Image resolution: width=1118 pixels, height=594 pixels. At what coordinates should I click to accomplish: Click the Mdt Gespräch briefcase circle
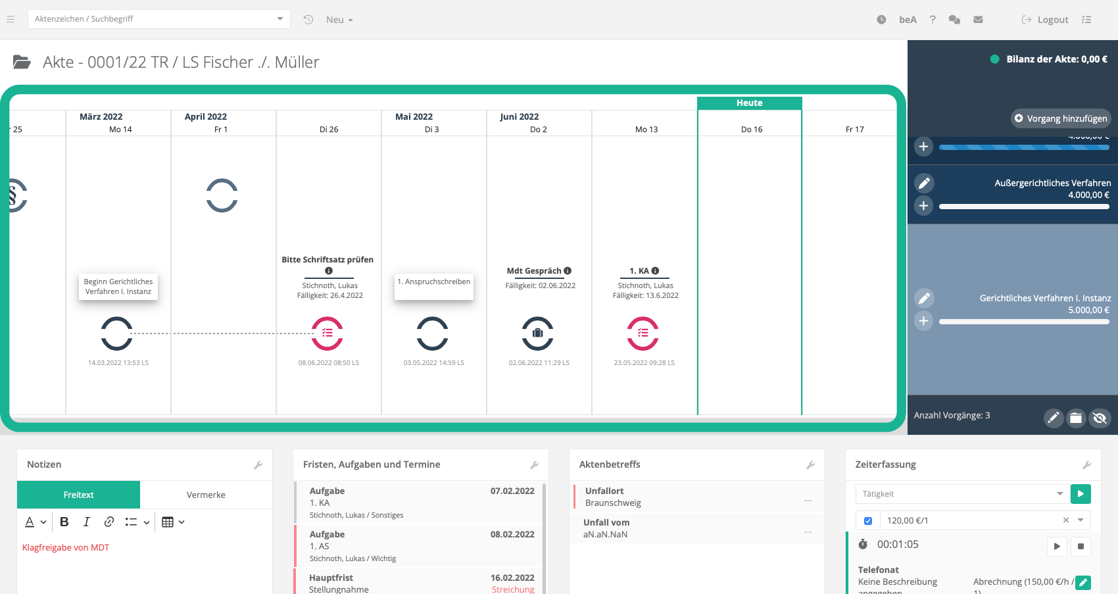pyautogui.click(x=537, y=333)
